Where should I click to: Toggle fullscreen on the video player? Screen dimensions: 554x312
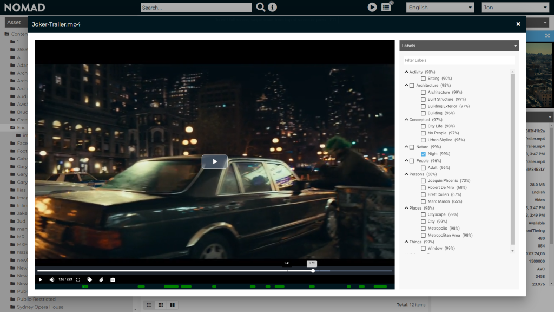78,279
